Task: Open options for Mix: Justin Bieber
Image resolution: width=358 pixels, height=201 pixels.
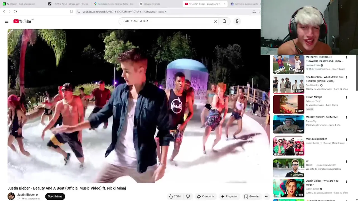Action: (x=347, y=140)
